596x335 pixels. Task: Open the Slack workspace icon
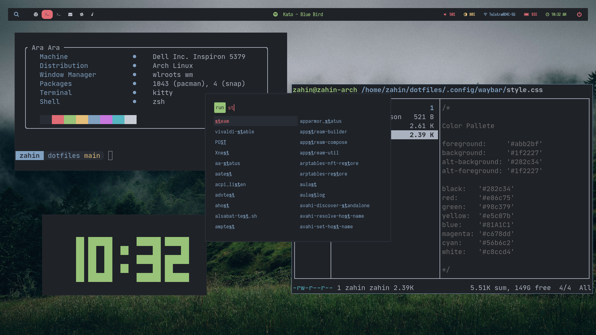82,14
